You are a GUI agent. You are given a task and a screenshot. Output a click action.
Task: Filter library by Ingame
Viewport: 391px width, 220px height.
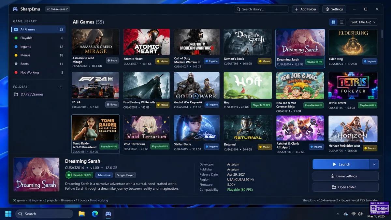coord(38,47)
